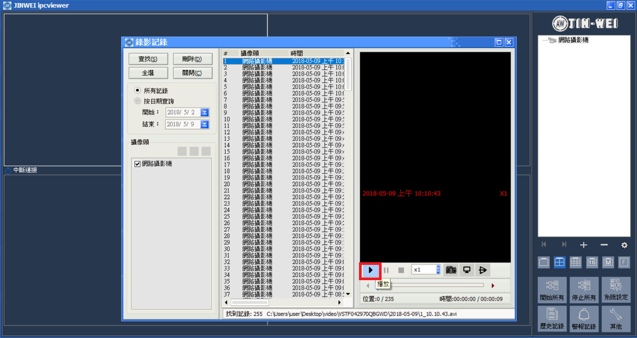Stop the recorded video playback
Image resolution: width=637 pixels, height=338 pixels.
click(401, 270)
